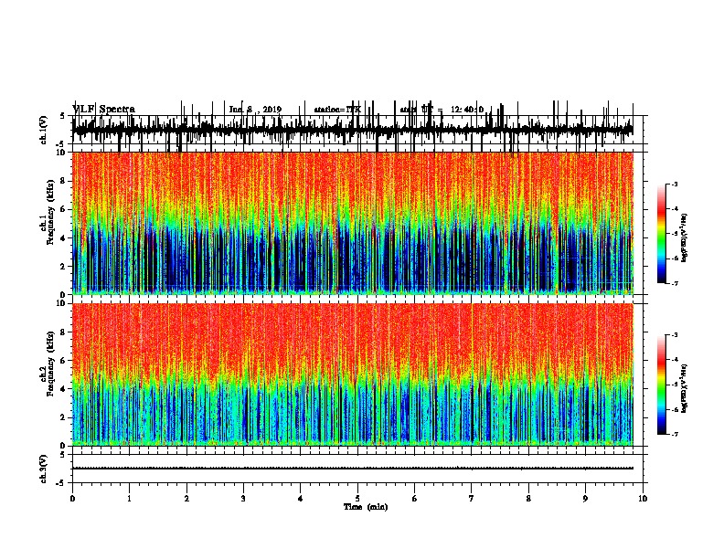The width and height of the screenshot is (724, 559).
Task: Click the '-7' label on ch.2 color bar
Action: pyautogui.click(x=675, y=434)
